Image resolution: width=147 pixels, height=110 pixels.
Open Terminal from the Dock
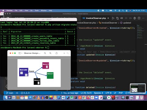click(127, 97)
